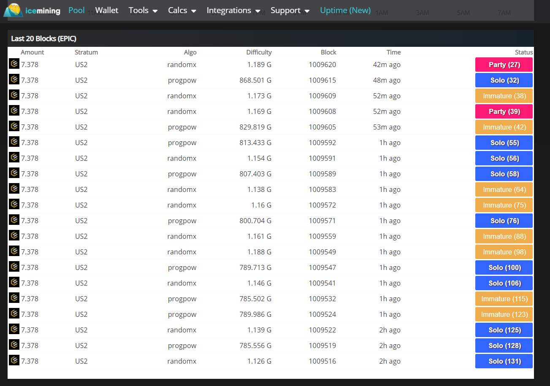Click the Solo (106) status badge
The image size is (550, 386).
504,283
